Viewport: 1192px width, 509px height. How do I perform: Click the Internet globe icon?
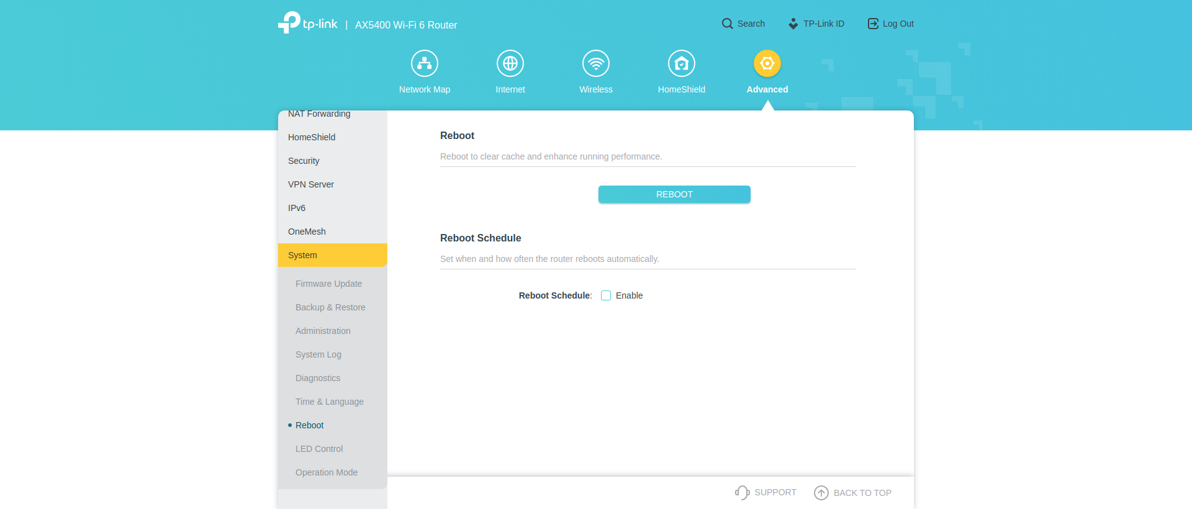pos(510,63)
